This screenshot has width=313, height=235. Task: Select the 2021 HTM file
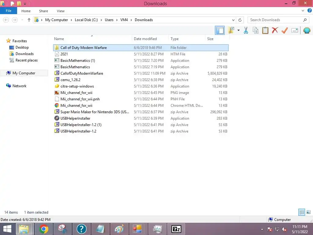(x=141, y=54)
